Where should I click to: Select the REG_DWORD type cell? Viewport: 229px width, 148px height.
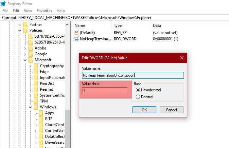coord(125,39)
